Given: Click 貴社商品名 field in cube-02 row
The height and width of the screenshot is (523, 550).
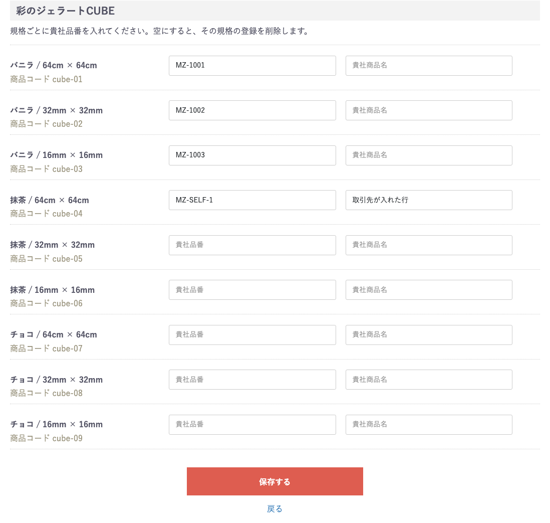Looking at the screenshot, I should click(x=429, y=110).
